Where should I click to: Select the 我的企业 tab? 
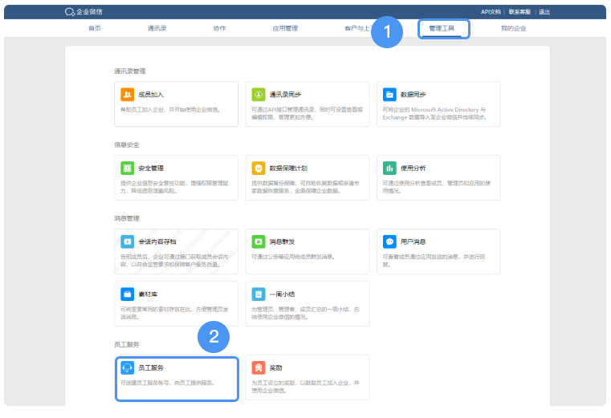[x=513, y=29]
